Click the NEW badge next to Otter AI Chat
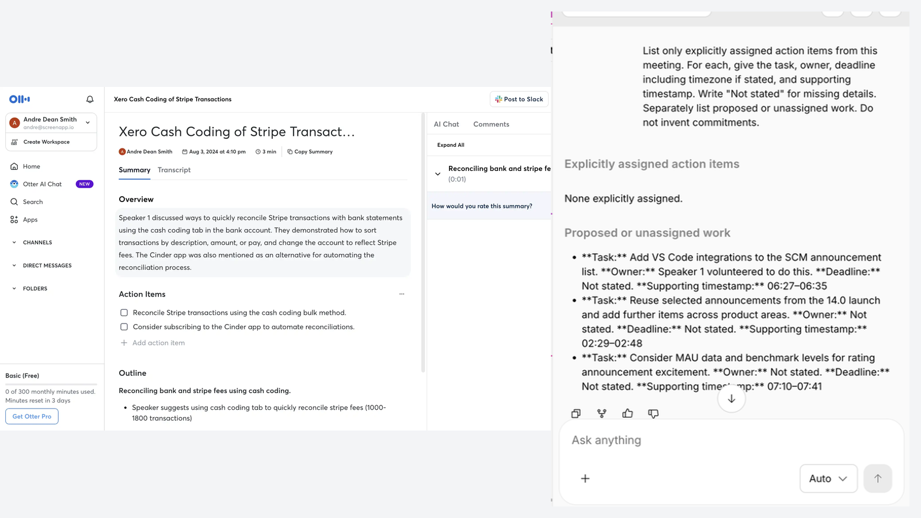This screenshot has height=518, width=921. 85,184
